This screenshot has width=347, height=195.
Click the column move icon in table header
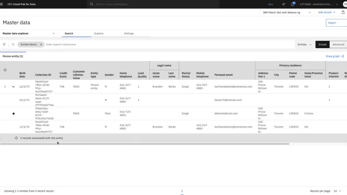(5, 70)
